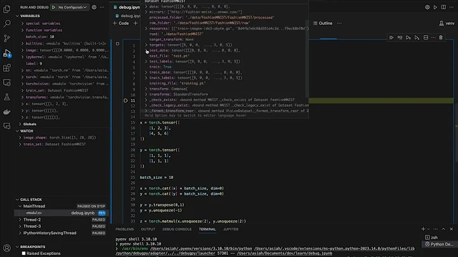Screen dimensions: 458x257
Task: Open the Docker whale view
Action: [7, 112]
